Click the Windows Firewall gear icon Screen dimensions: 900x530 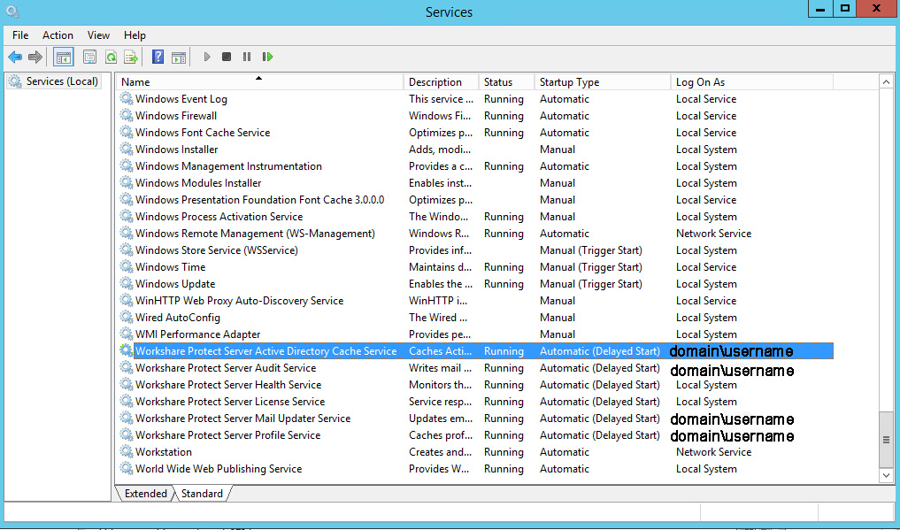[x=127, y=115]
